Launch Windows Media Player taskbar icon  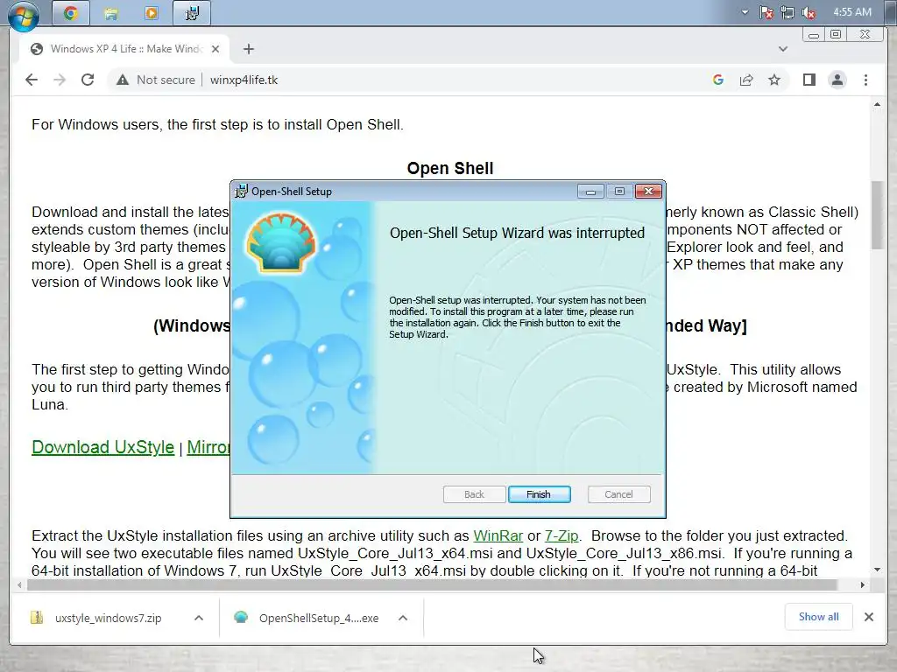(x=152, y=12)
